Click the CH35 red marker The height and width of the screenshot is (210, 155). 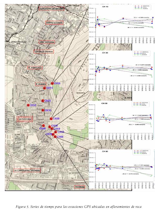43,110
